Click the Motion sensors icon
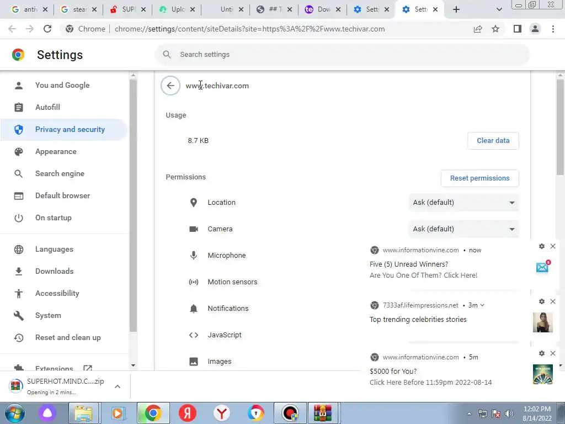 coord(194,282)
